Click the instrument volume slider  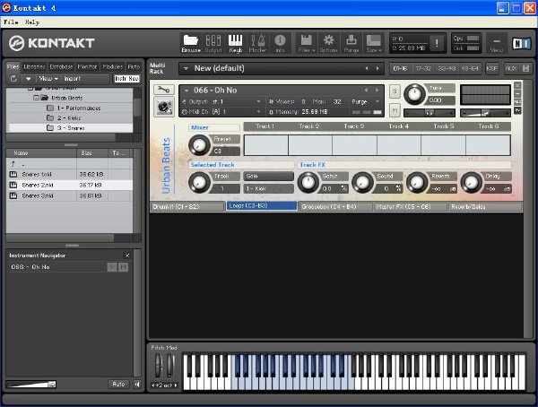[x=485, y=113]
